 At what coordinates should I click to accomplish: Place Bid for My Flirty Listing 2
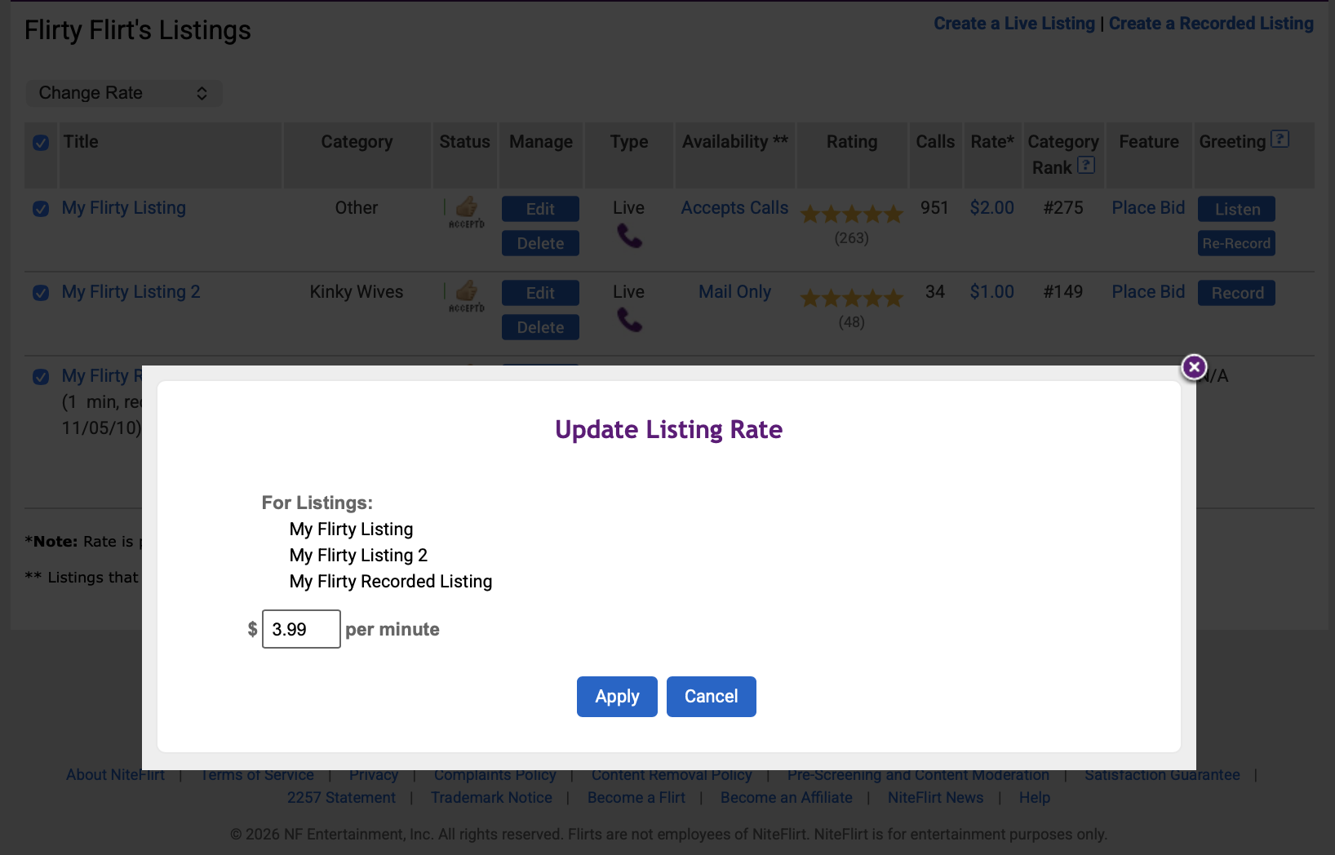(1148, 292)
